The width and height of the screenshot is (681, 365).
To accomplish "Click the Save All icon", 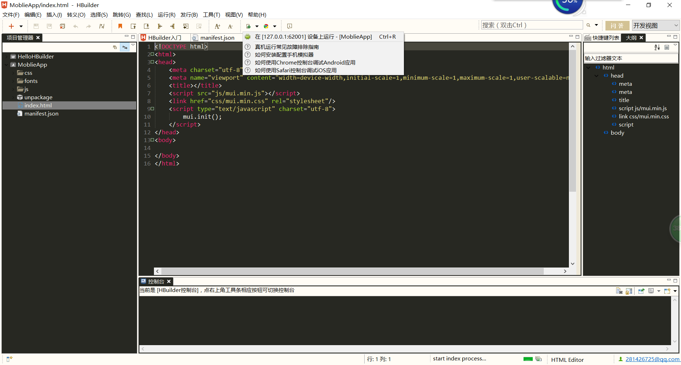I will [49, 26].
